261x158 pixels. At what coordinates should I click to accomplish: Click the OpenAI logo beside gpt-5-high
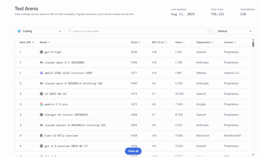[x=42, y=52]
